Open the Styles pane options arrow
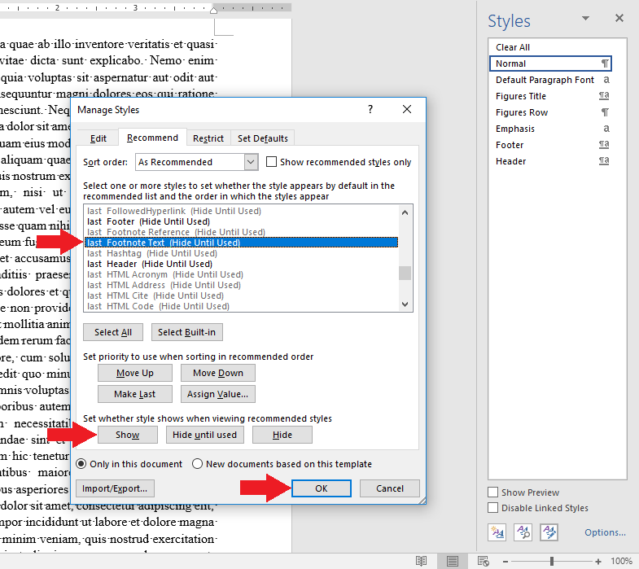Screen dimensions: 639x569 [x=585, y=18]
